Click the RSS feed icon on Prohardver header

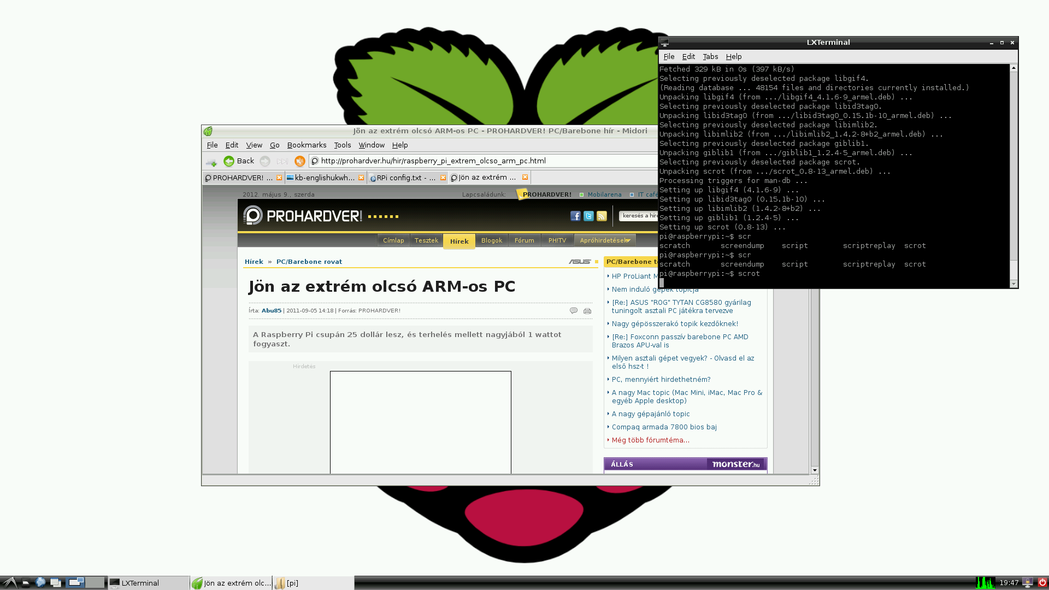tap(602, 216)
